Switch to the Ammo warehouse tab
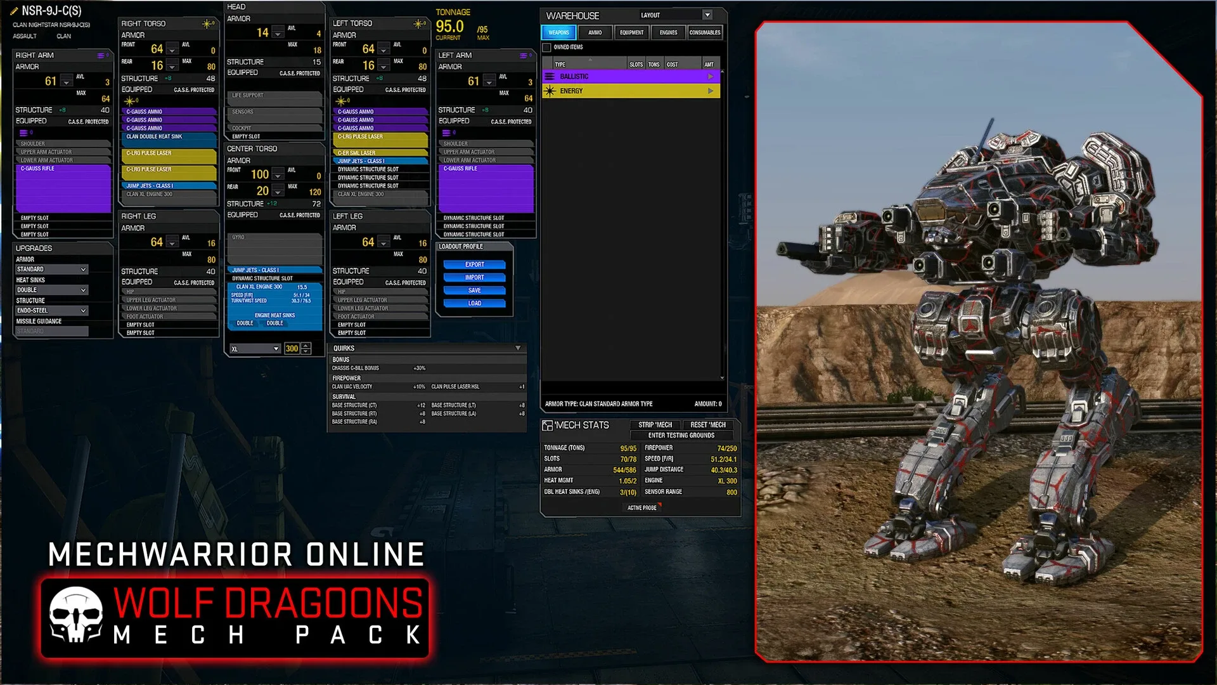The width and height of the screenshot is (1217, 685). (x=595, y=32)
